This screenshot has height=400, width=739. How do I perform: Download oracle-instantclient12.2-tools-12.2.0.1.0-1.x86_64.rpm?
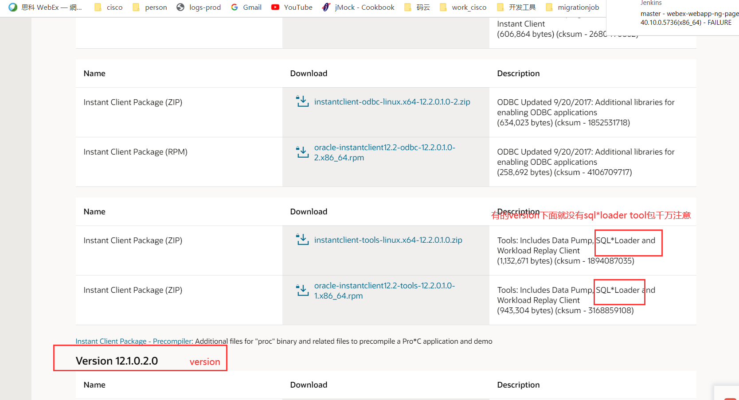[384, 290]
